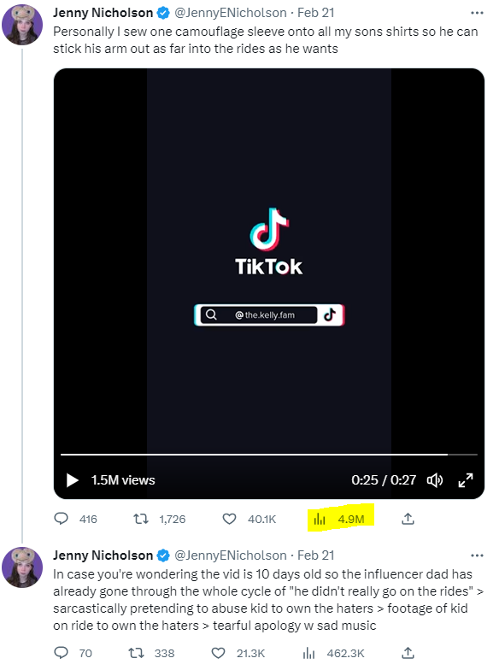Mute the video using speaker icon
The image size is (499, 670).
click(x=435, y=480)
